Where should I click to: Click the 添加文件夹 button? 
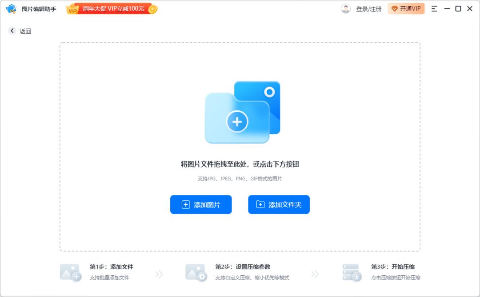[279, 204]
